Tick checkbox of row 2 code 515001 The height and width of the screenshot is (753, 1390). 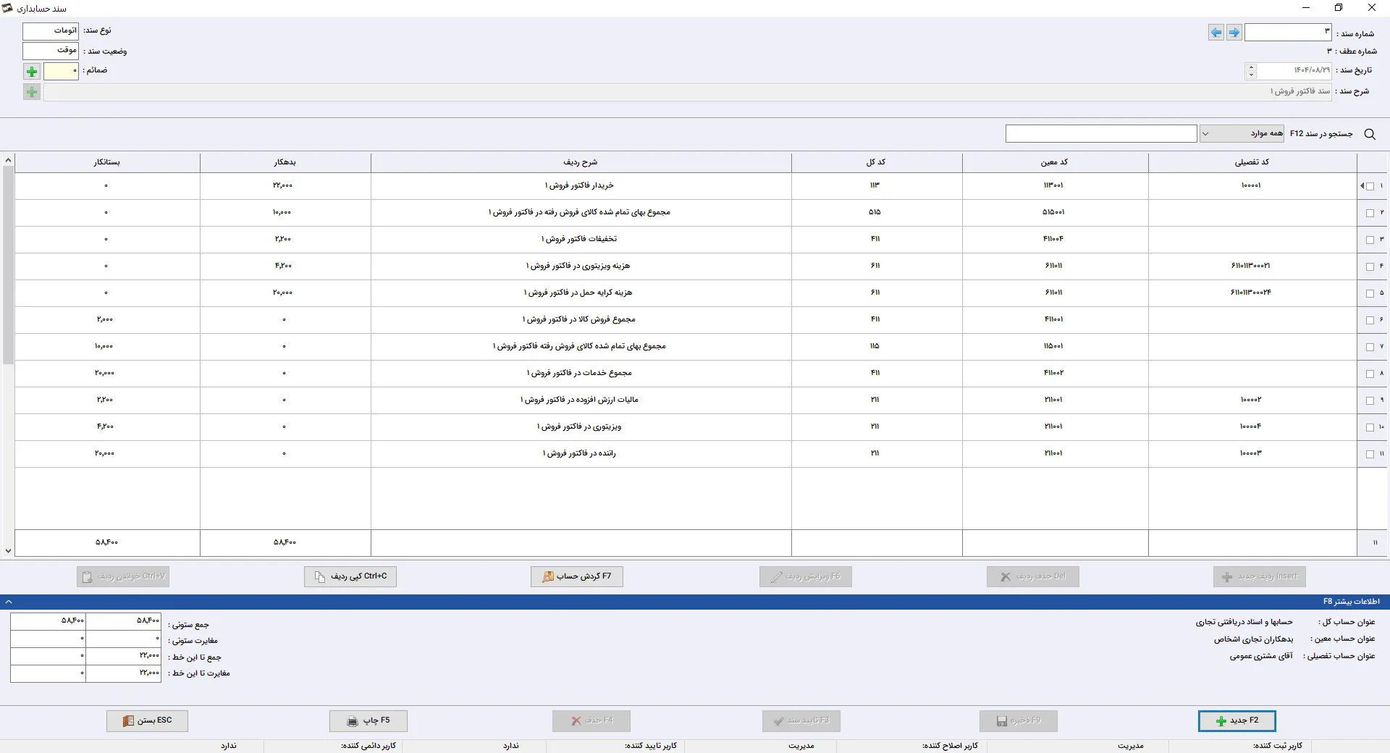(1370, 213)
